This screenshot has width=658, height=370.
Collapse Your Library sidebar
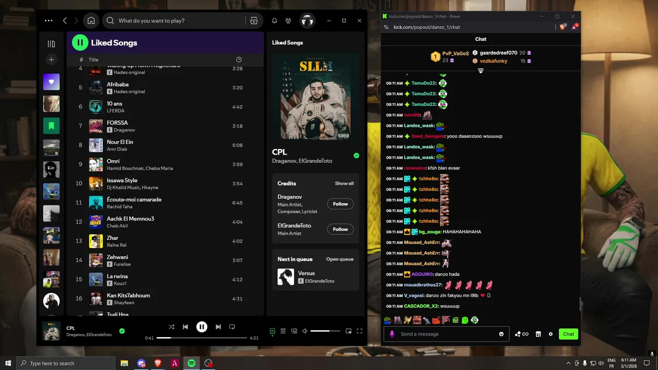(51, 44)
